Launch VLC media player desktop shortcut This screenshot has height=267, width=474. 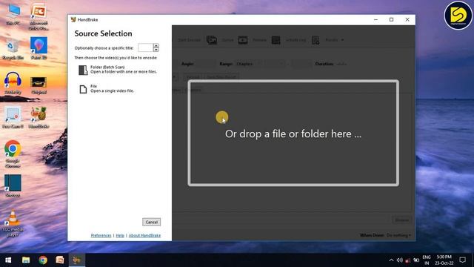(13, 223)
